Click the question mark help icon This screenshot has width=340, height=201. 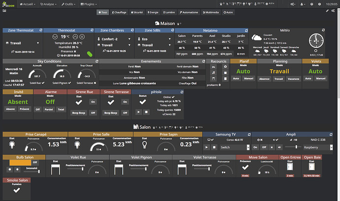point(311,4)
